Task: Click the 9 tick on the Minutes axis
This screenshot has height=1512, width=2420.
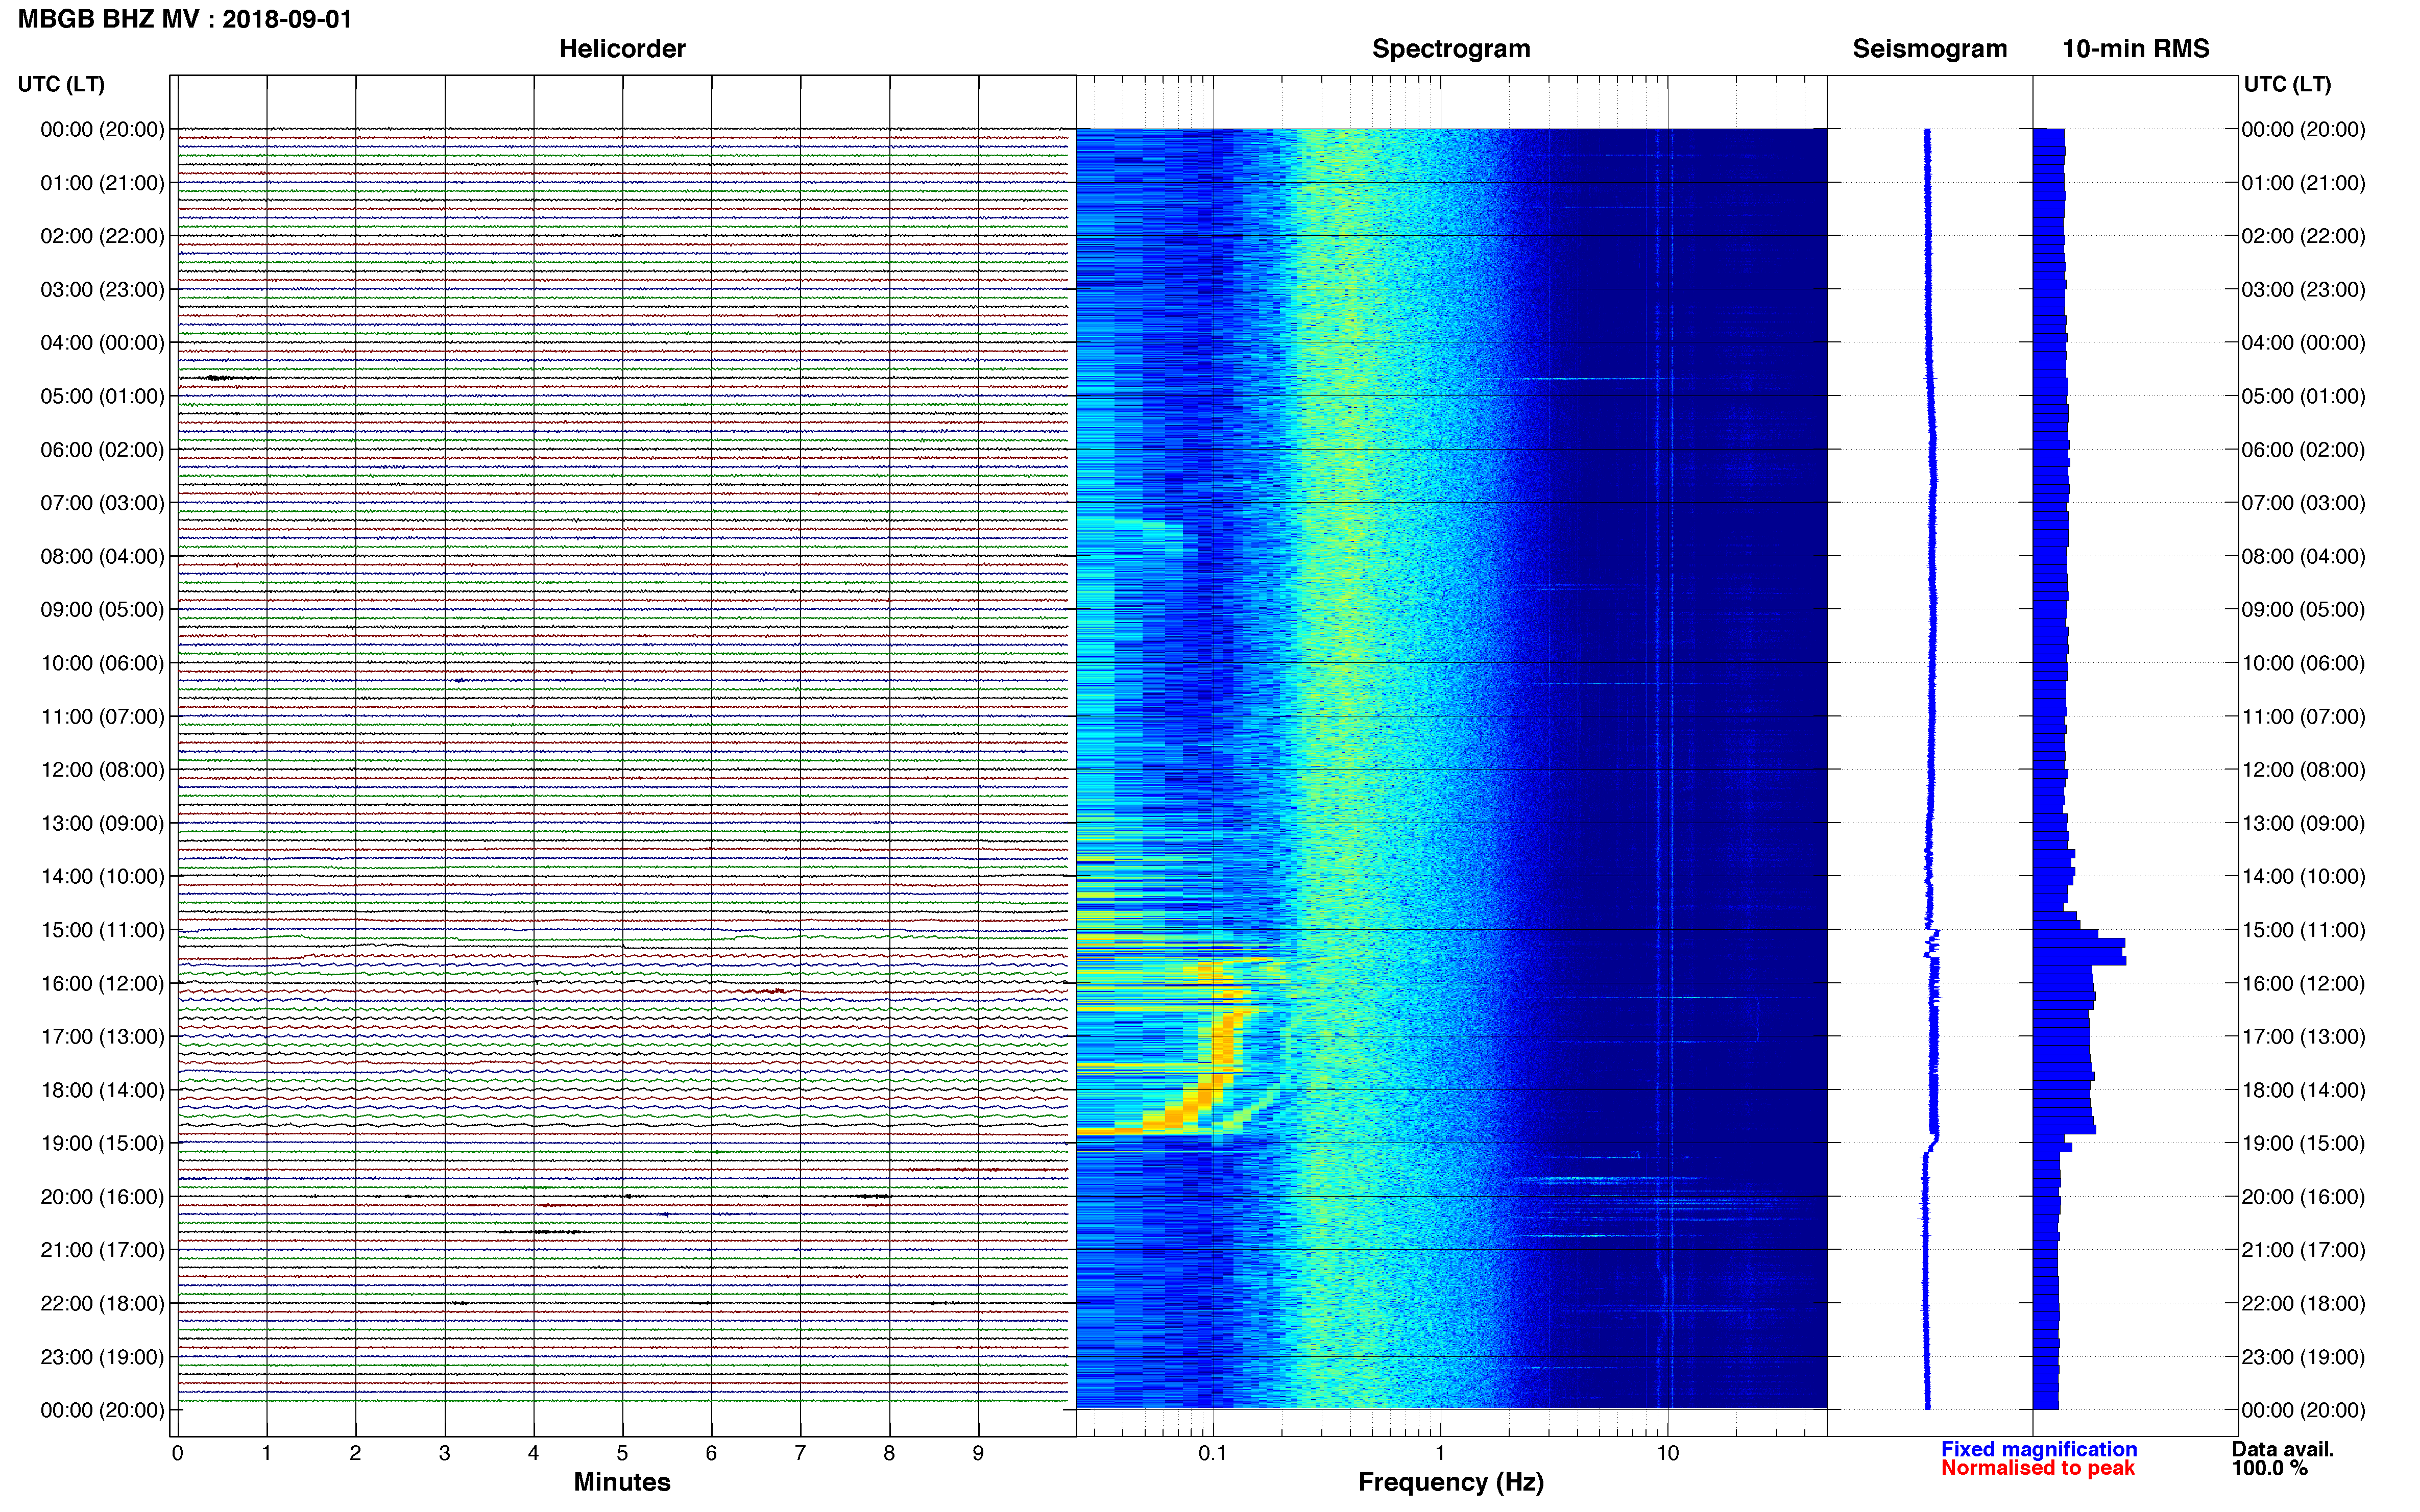Action: point(978,1453)
